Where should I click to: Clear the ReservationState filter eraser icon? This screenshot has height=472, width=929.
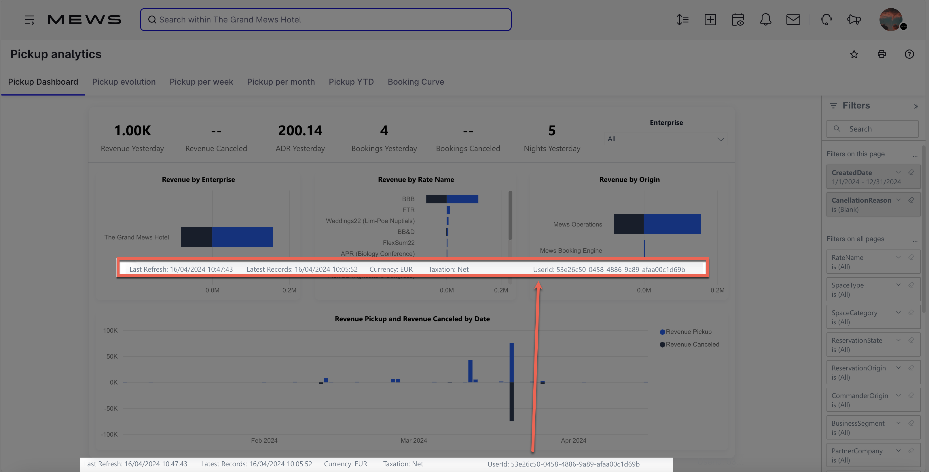[911, 340]
